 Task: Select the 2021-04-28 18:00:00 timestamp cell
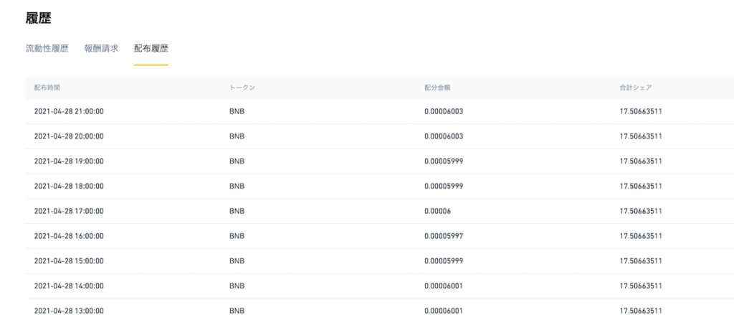click(69, 186)
